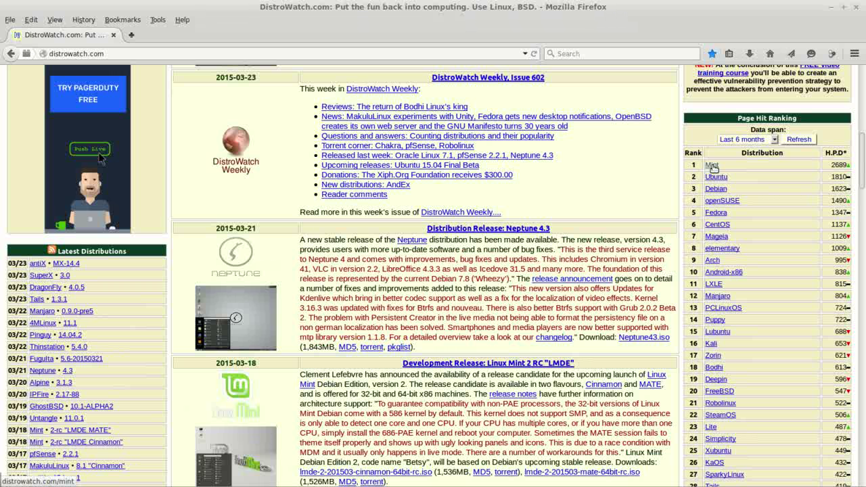Screen dimensions: 866x487
Task: Open the File menu
Action: point(10,20)
